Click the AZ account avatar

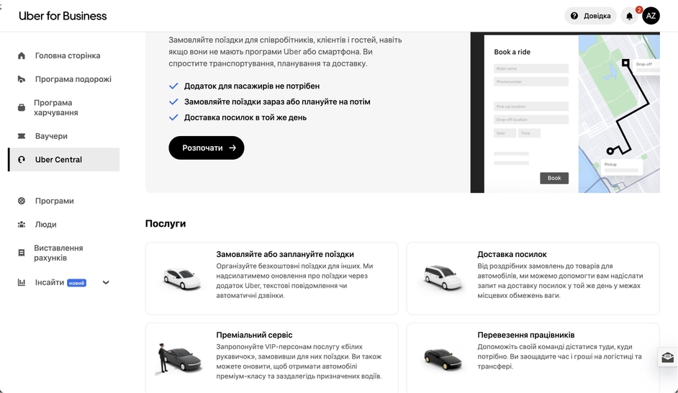pos(651,16)
